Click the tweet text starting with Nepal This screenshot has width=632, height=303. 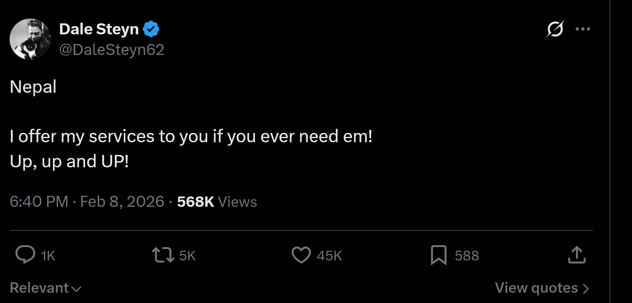(33, 87)
